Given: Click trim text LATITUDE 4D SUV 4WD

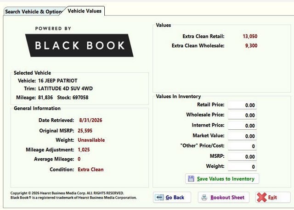Looking at the screenshot, I should (65, 88).
